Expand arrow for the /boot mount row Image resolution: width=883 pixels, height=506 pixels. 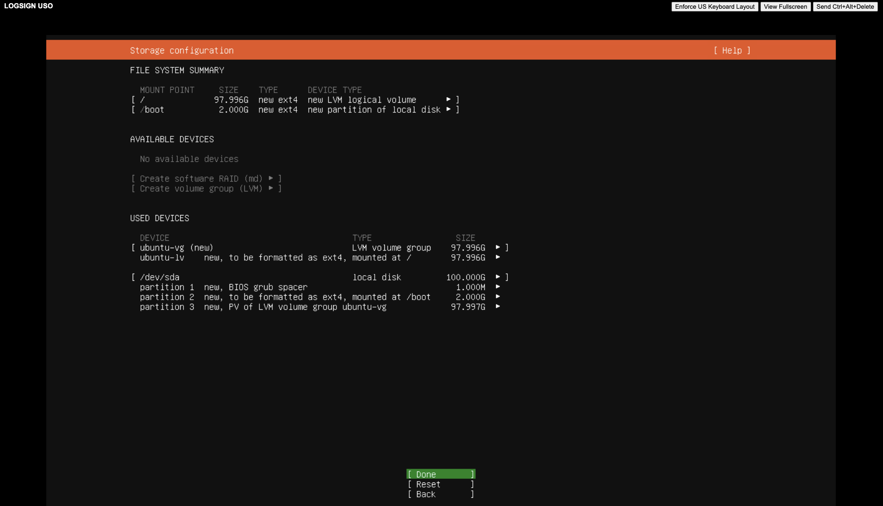pyautogui.click(x=448, y=109)
